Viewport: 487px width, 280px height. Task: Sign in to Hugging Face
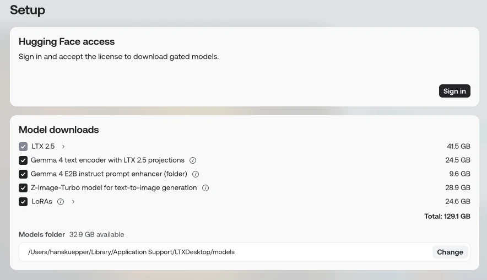click(x=454, y=91)
